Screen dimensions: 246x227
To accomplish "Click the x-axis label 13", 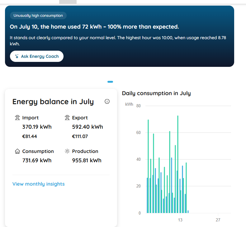I will pos(180,220).
